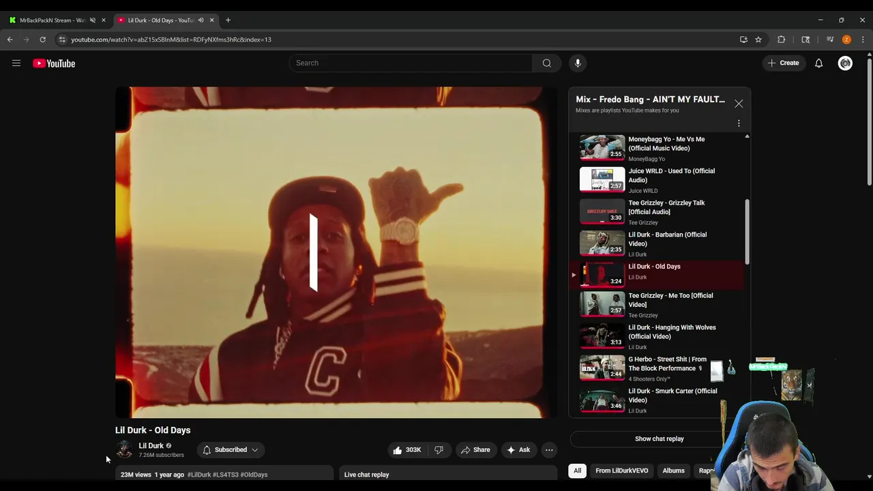Close the Mix playlist panel
The width and height of the screenshot is (873, 491).
click(x=739, y=104)
